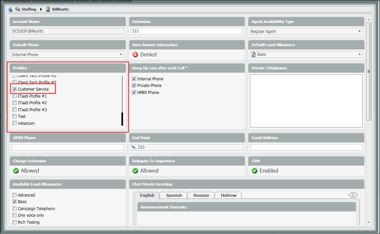380x234 pixels.
Task: Click green Allowed icon under Delegate To Supervisor
Action: point(135,171)
